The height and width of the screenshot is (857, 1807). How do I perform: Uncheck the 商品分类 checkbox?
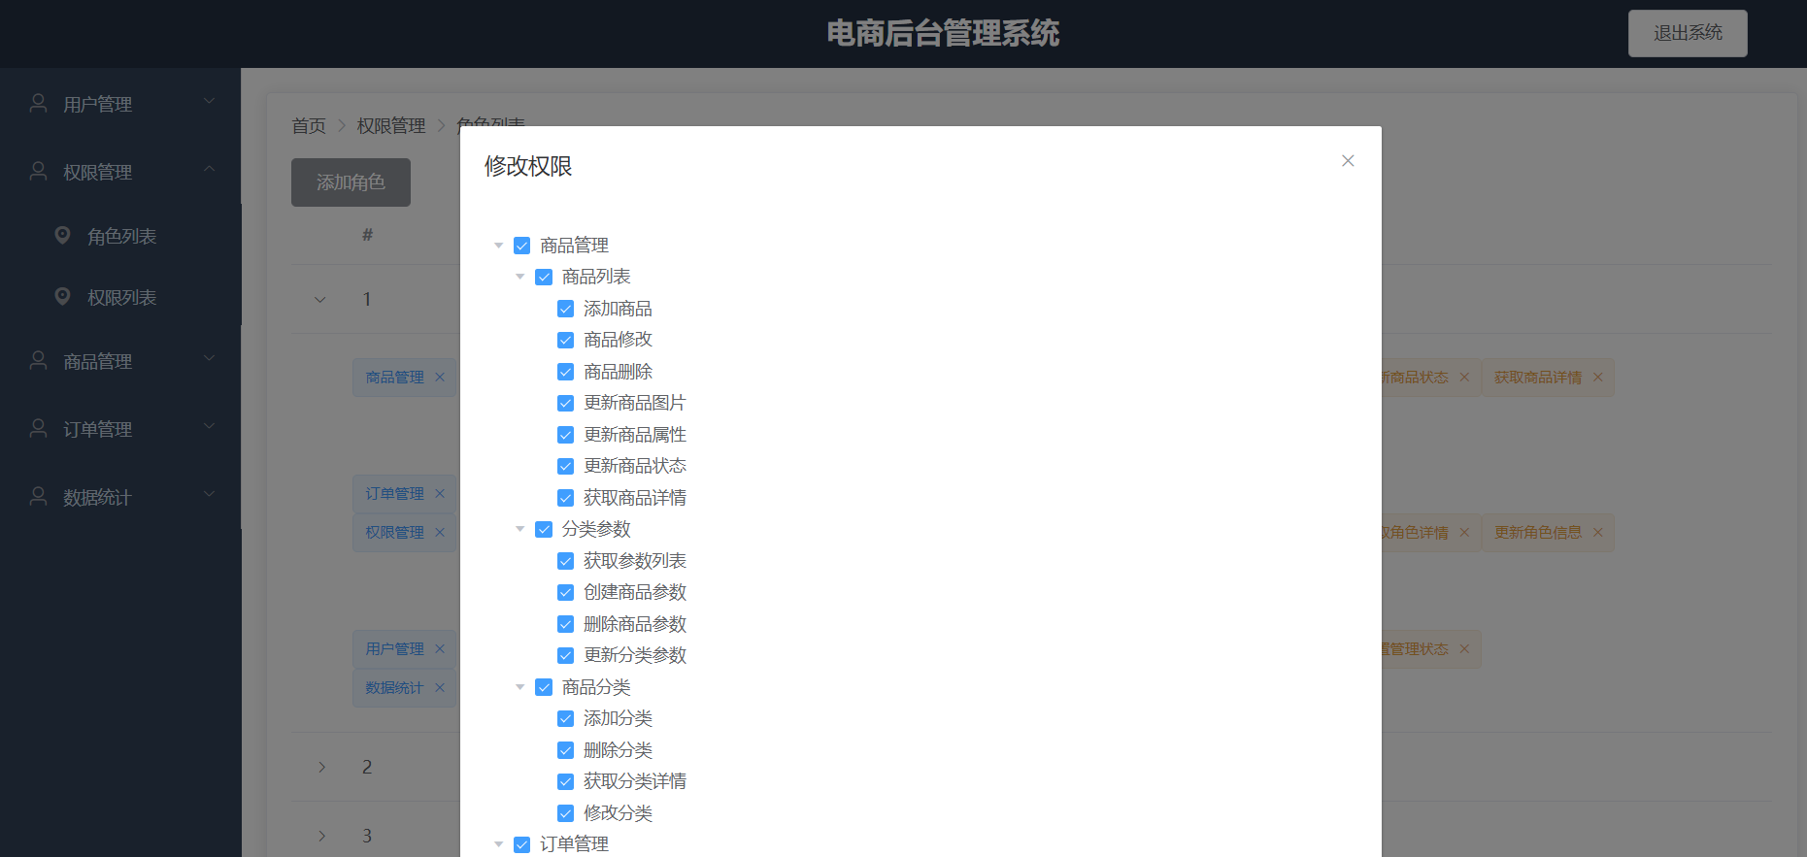point(544,687)
